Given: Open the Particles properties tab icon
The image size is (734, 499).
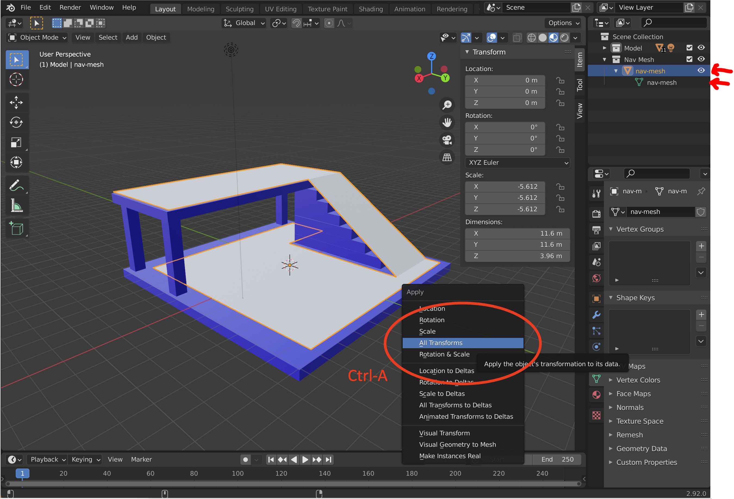Looking at the screenshot, I should [596, 331].
